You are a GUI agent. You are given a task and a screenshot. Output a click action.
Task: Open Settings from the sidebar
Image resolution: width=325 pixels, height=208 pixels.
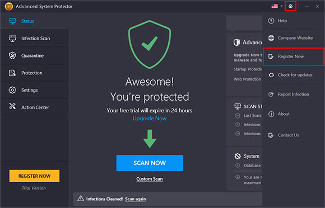coord(34,90)
